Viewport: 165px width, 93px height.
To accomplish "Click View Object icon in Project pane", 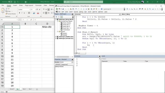I will pos(59,17).
